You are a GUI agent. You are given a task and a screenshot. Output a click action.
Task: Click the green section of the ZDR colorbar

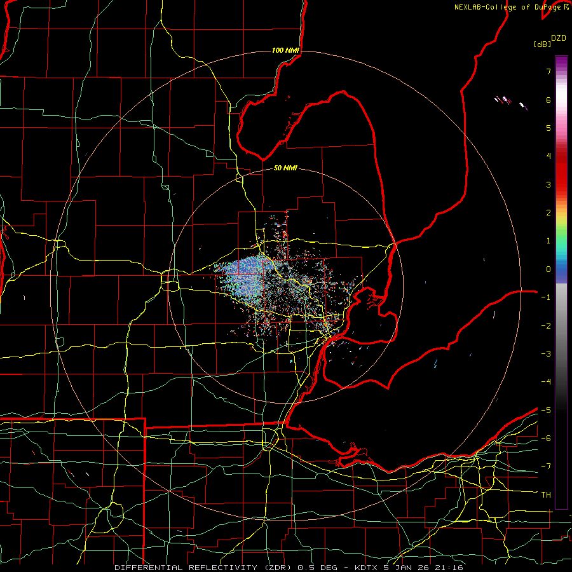click(561, 233)
